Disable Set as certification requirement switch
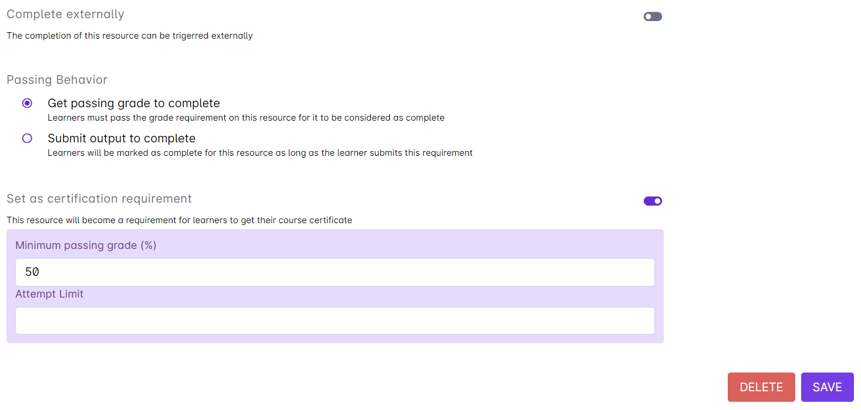Screen dimensions: 861x410 (x=653, y=201)
